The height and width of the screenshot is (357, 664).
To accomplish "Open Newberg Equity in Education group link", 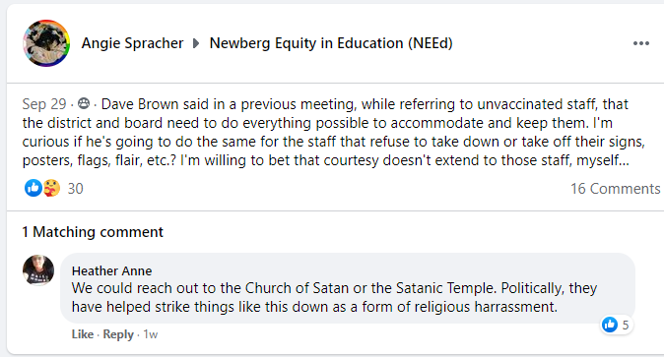I will click(331, 43).
